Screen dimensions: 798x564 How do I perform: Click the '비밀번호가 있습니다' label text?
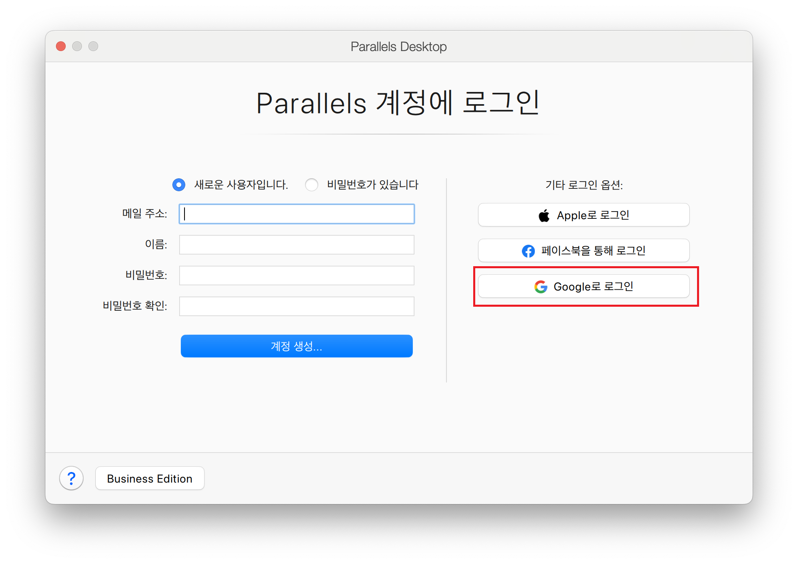[372, 185]
